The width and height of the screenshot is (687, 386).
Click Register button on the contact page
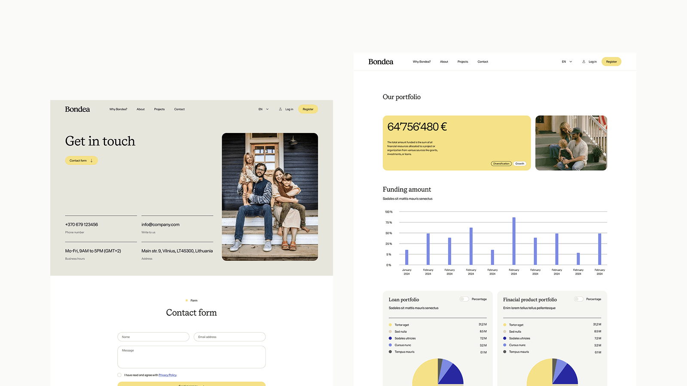tap(308, 109)
